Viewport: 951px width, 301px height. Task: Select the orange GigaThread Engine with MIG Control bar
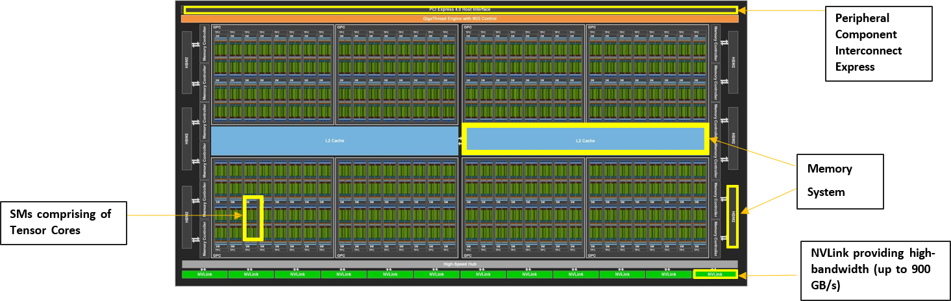[460, 19]
